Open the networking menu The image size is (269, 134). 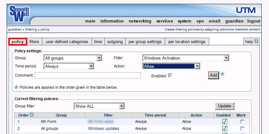tap(140, 21)
